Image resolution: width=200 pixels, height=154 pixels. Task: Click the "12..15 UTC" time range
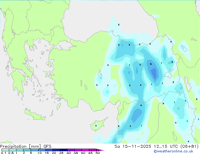pyautogui.click(x=166, y=146)
